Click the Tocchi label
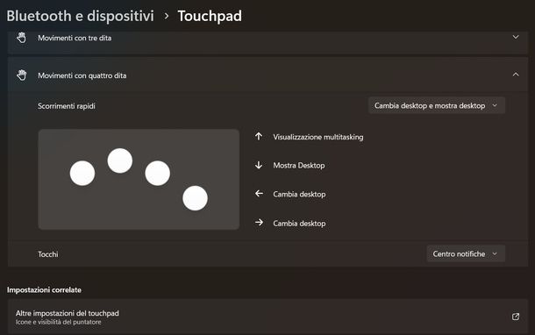Viewport: 535px width, 335px height. 48,254
